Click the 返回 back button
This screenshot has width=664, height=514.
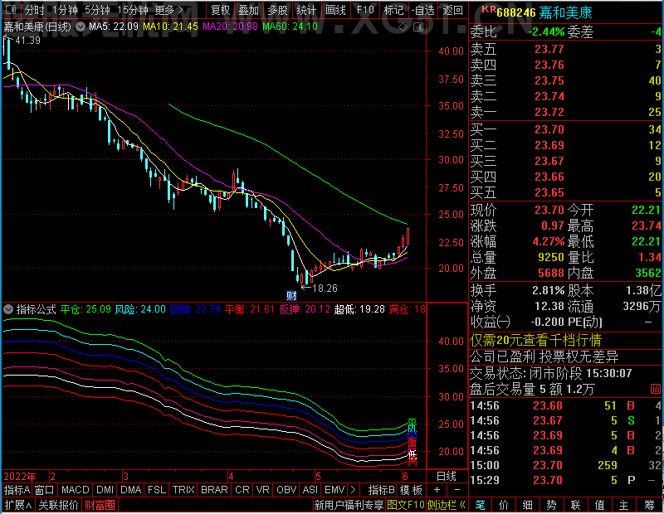[x=452, y=10]
